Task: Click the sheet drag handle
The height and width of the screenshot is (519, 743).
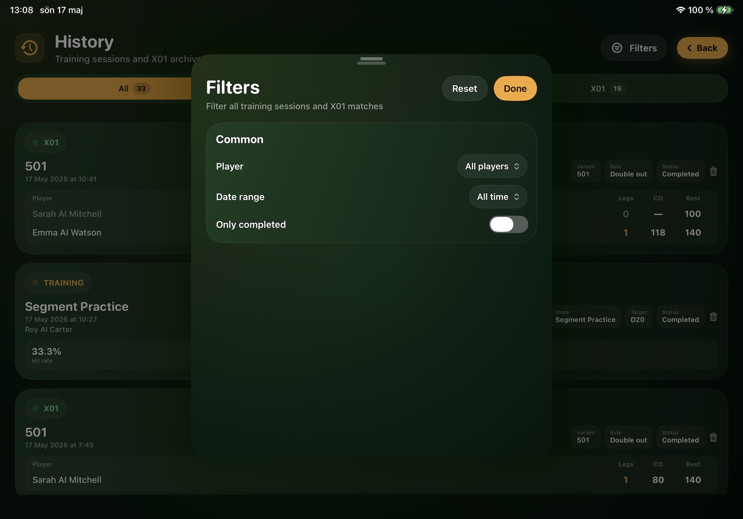Action: pos(371,61)
